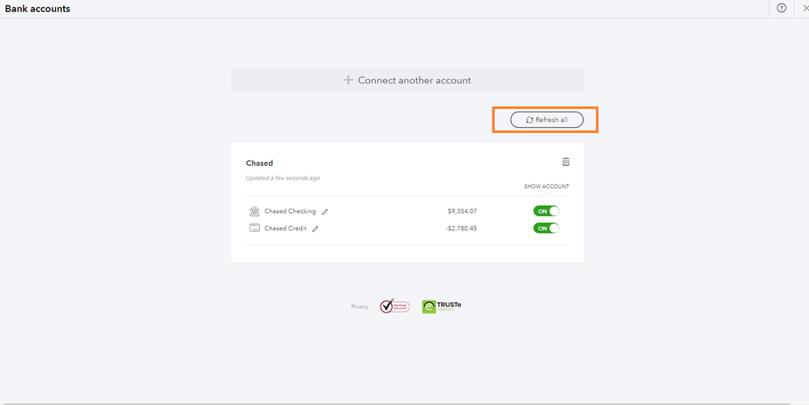
Task: Click the Chased institution heading
Action: pyautogui.click(x=259, y=163)
